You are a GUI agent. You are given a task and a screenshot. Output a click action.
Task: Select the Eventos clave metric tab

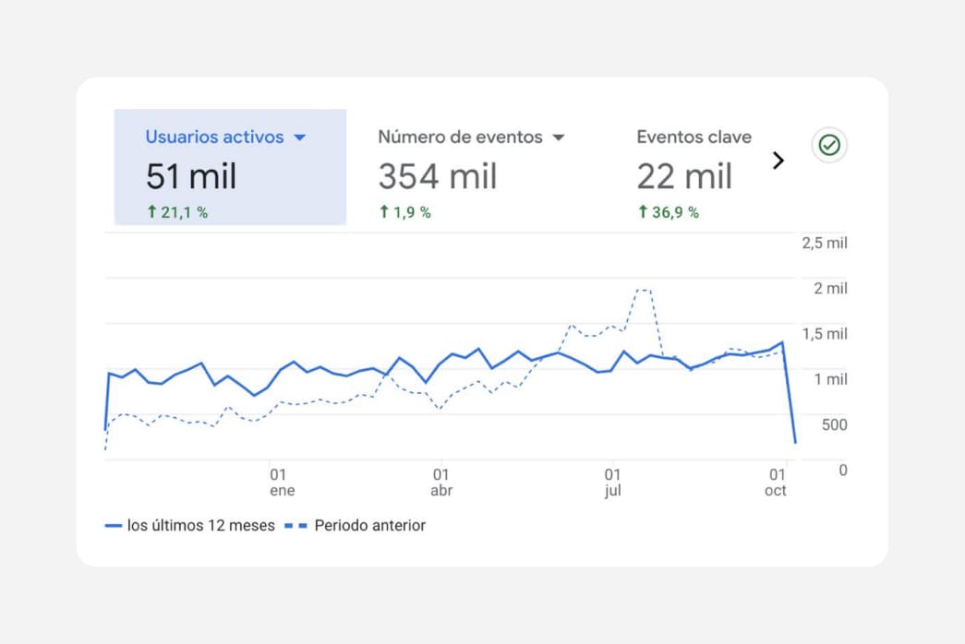694,173
